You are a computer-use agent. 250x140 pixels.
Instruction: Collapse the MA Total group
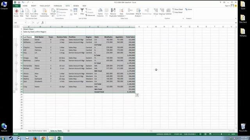[16, 71]
